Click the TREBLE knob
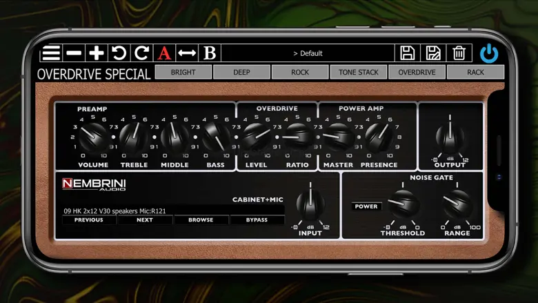Image resolution: width=538 pixels, height=303 pixels. (x=134, y=137)
